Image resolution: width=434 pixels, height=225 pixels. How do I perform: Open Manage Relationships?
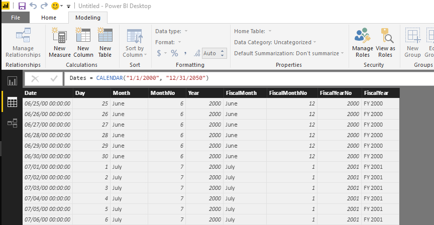coord(23,43)
